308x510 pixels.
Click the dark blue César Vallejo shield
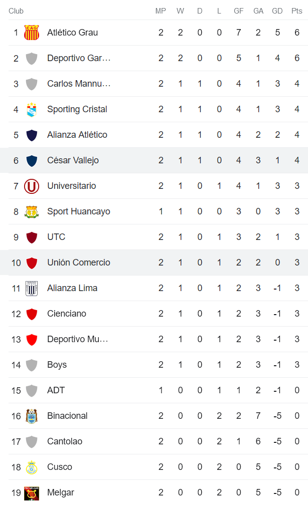click(32, 160)
